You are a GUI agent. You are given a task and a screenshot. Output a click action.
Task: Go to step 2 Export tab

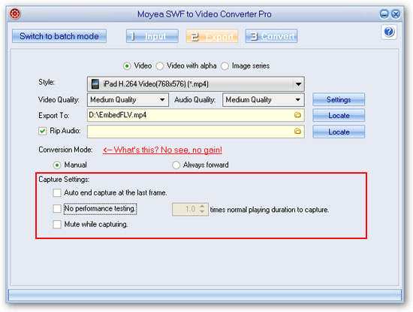pyautogui.click(x=212, y=36)
